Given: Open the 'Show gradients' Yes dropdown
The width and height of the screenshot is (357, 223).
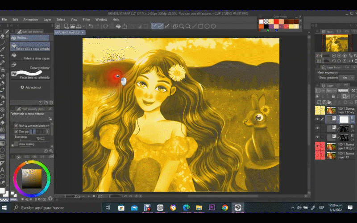Looking at the screenshot, I should click(346, 78).
